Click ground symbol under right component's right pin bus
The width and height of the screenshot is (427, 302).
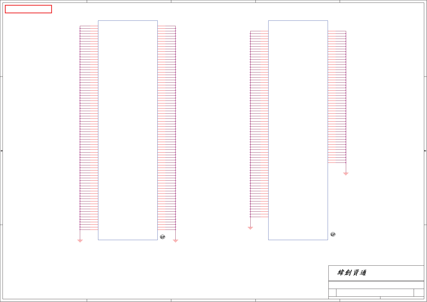point(346,174)
